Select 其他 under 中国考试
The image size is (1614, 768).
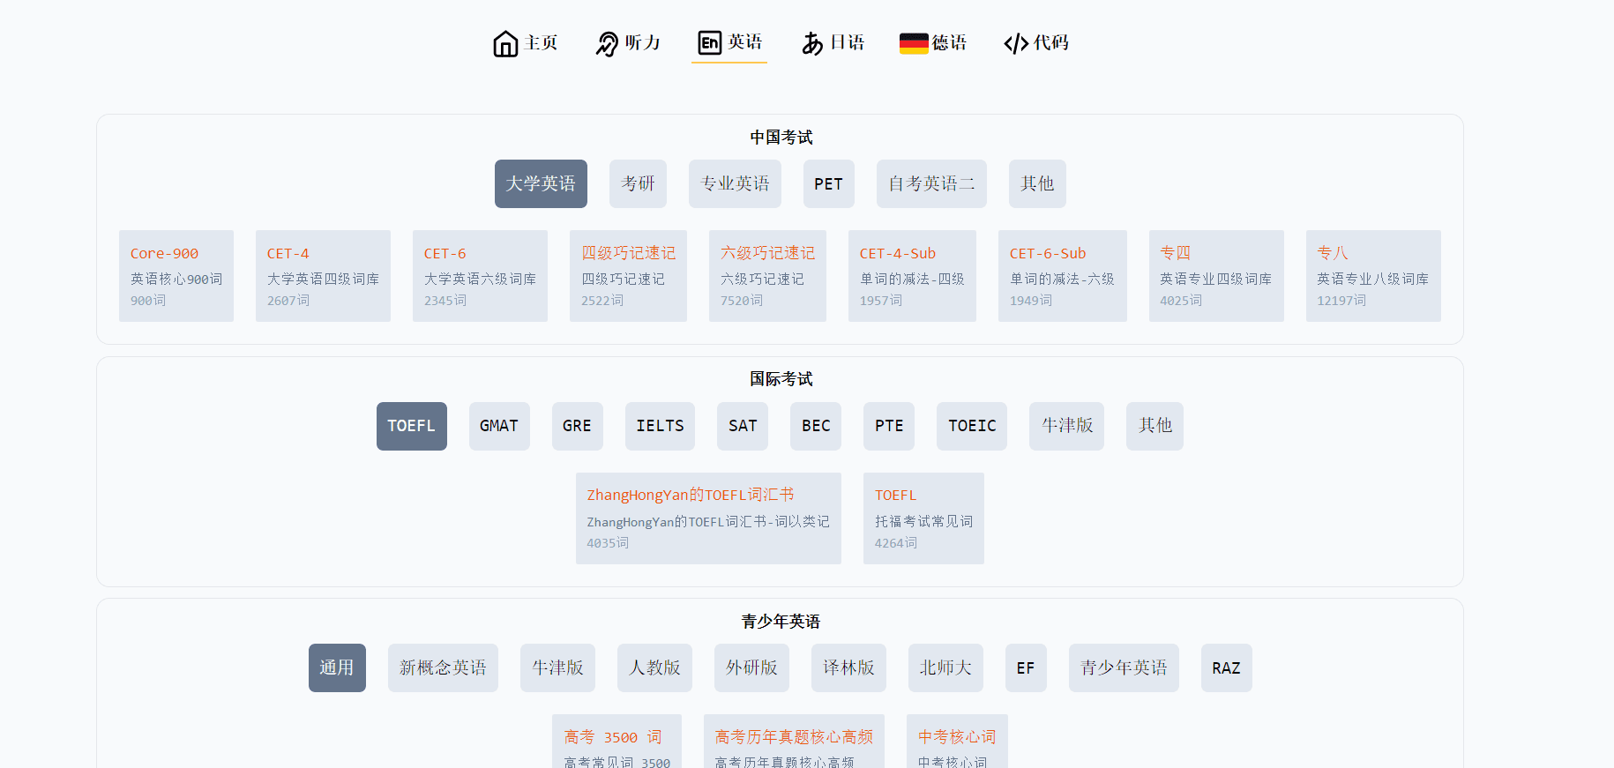[1037, 183]
